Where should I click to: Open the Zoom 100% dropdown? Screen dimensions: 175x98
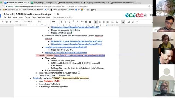tap(17, 22)
